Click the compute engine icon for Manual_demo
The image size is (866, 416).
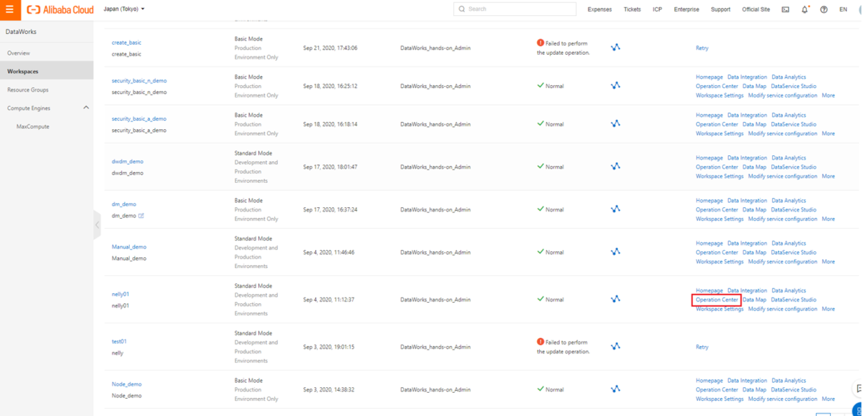coord(615,251)
